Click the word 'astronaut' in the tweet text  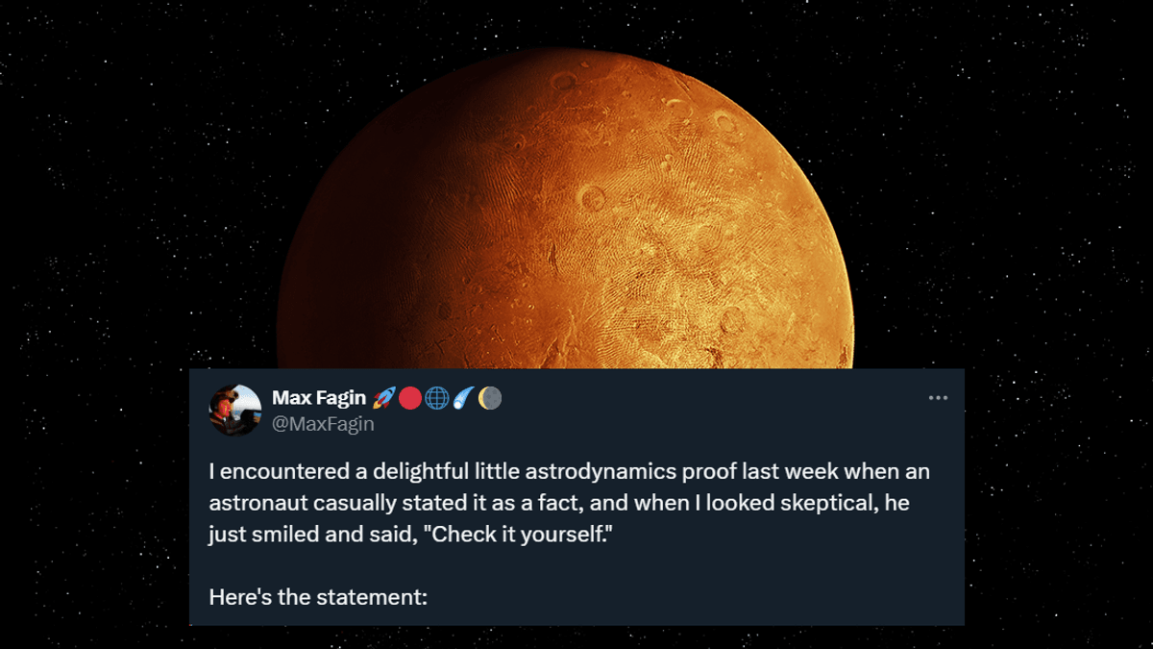260,501
